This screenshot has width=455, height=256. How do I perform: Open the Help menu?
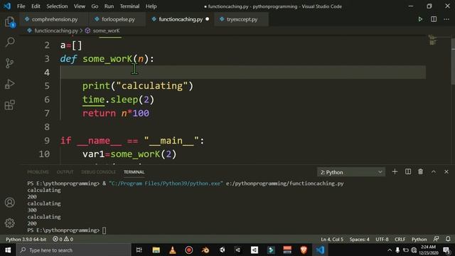(151, 6)
